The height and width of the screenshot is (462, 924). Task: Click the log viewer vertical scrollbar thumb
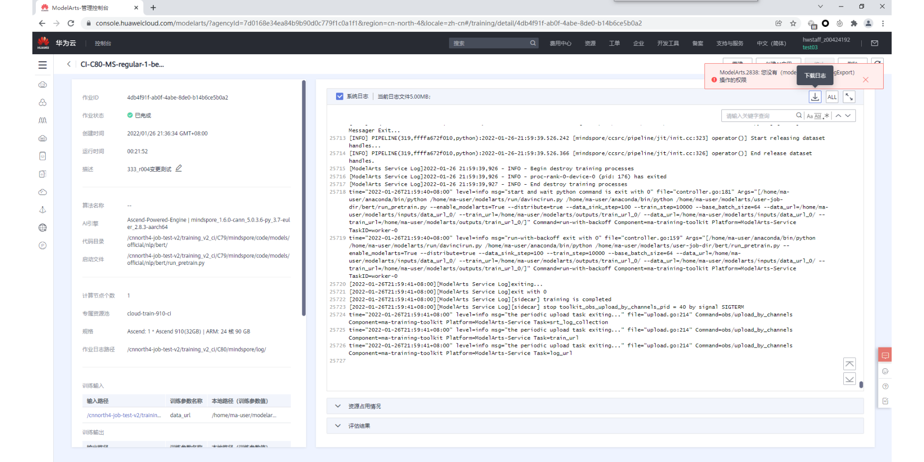tap(861, 385)
